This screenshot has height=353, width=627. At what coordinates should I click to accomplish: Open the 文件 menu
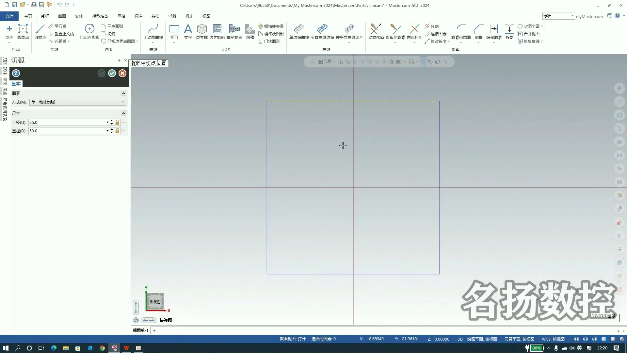click(9, 16)
